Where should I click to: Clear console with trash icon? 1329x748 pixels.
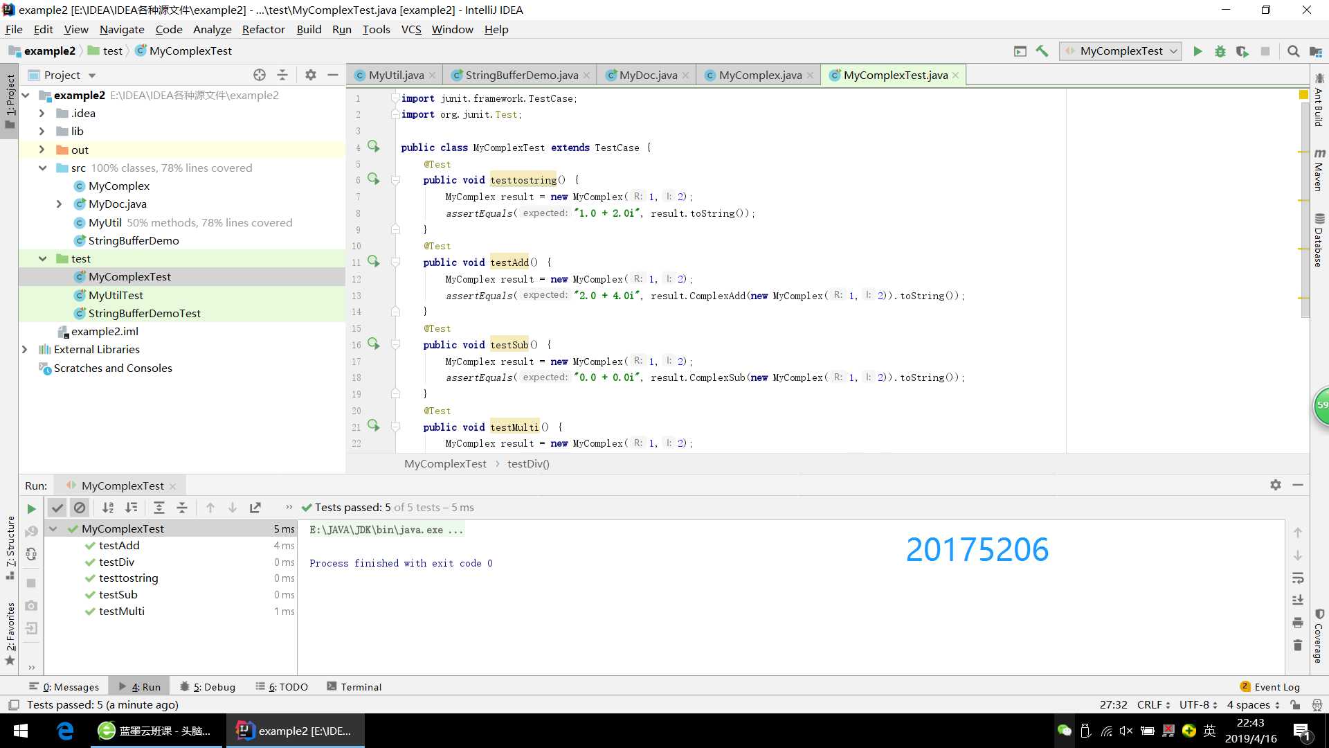(x=1298, y=645)
